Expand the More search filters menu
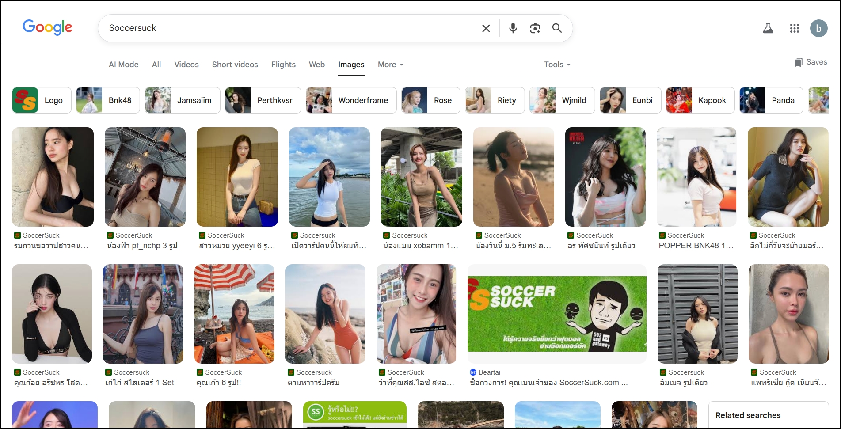Screen dimensions: 841x429 (390, 65)
